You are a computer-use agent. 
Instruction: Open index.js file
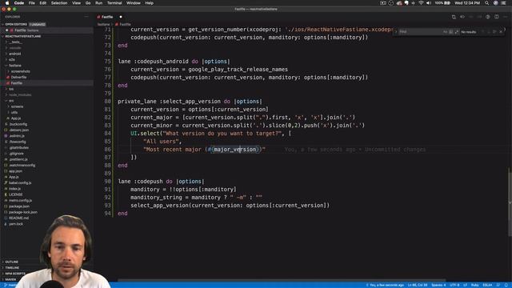point(14,189)
